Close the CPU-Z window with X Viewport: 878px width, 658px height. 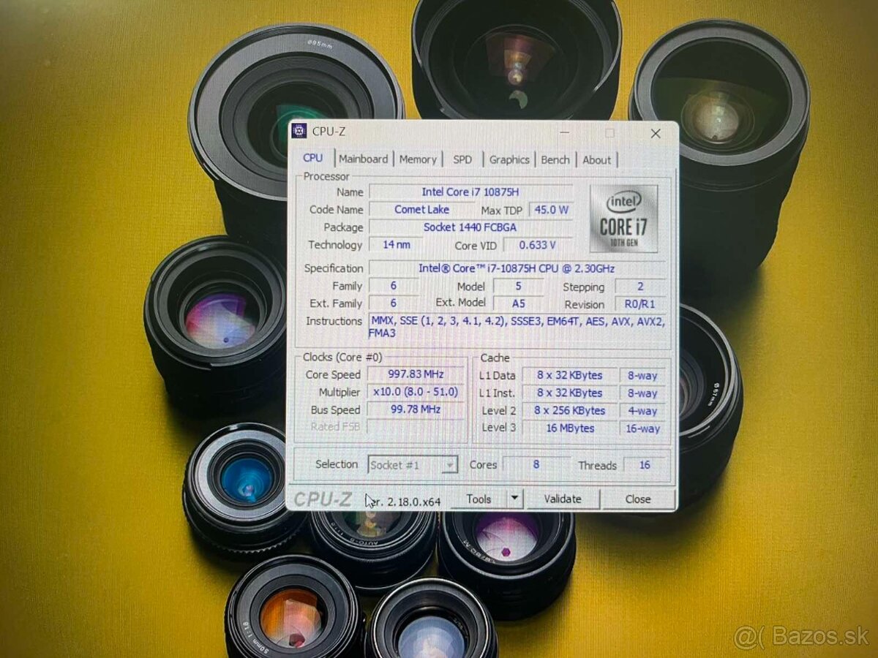(x=656, y=133)
